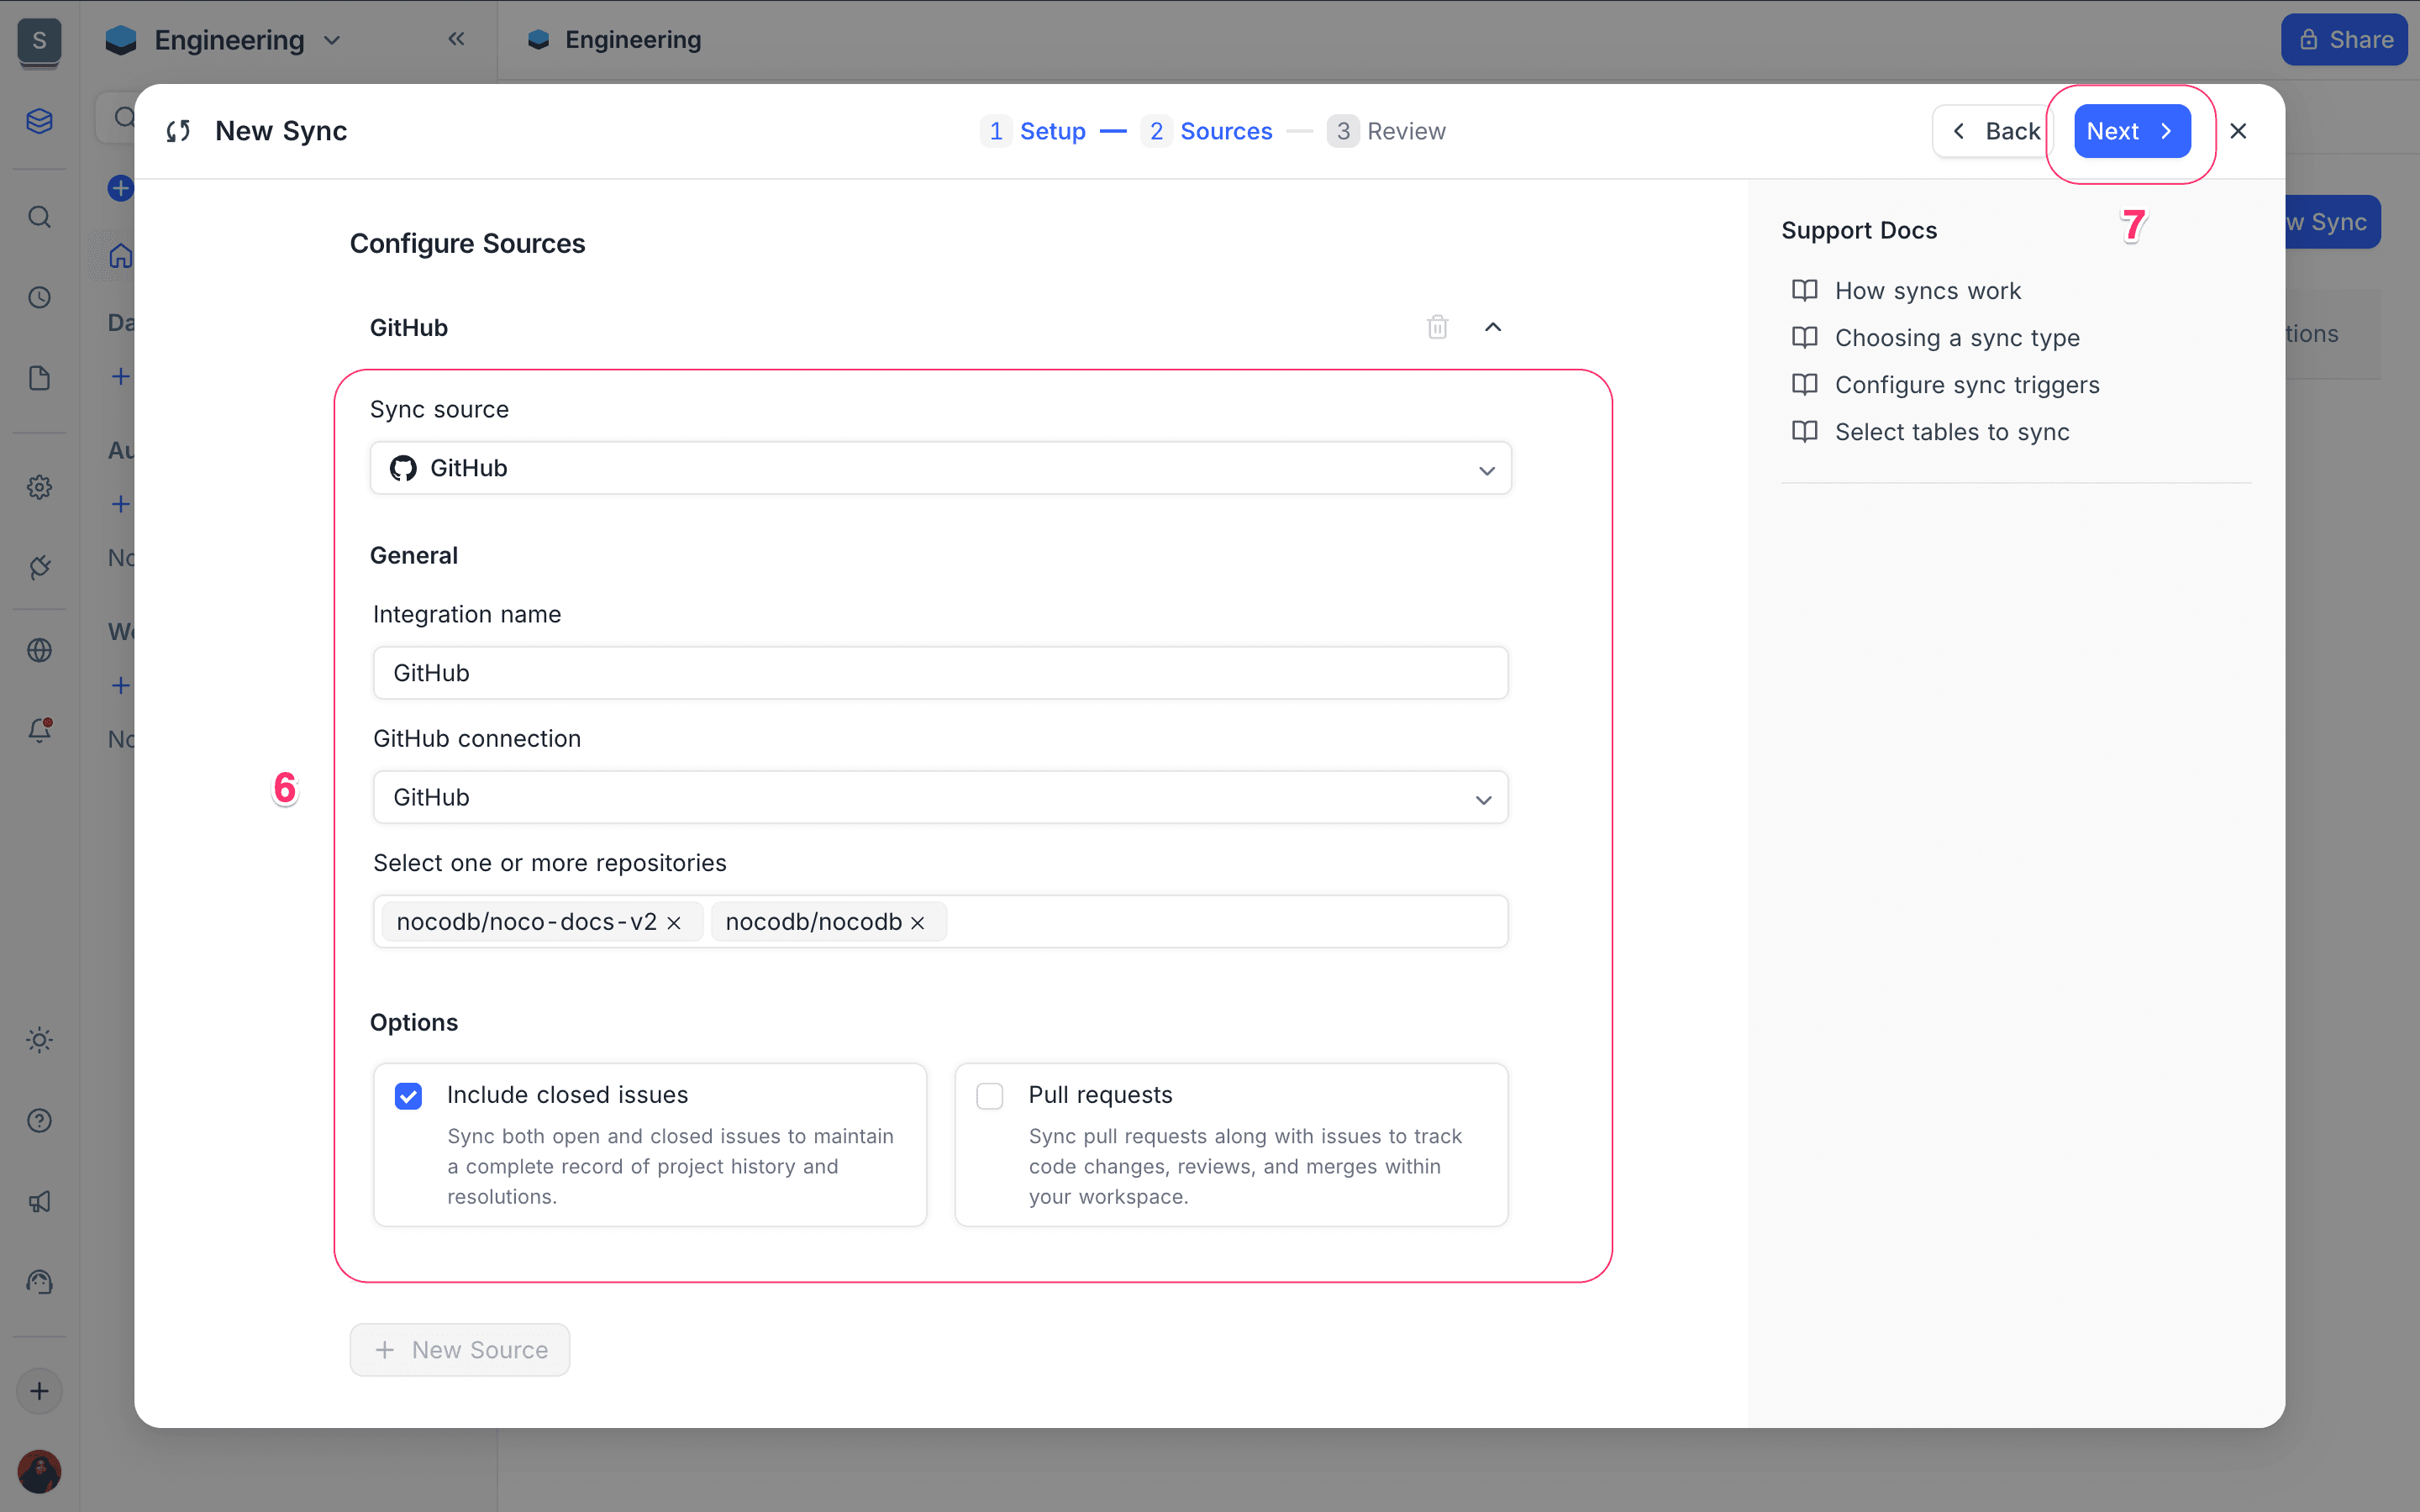Screen dimensions: 2420x1512
Task: Open the Sync source GitHub dropdown
Action: tap(940, 468)
